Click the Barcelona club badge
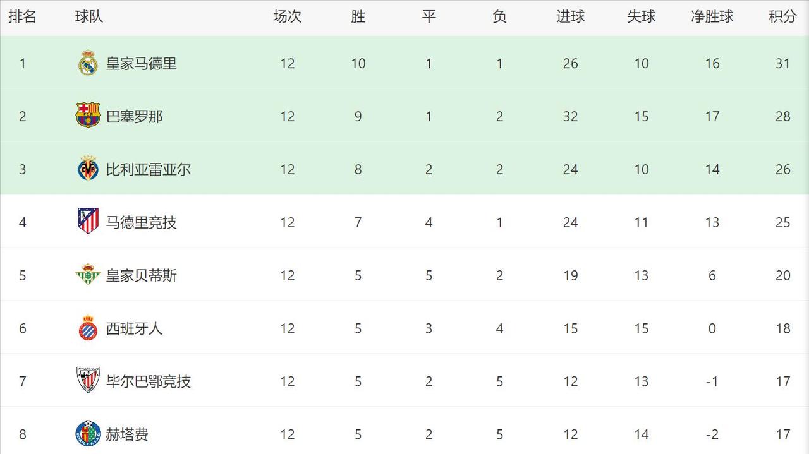Viewport: 809px width, 454px height. [88, 116]
